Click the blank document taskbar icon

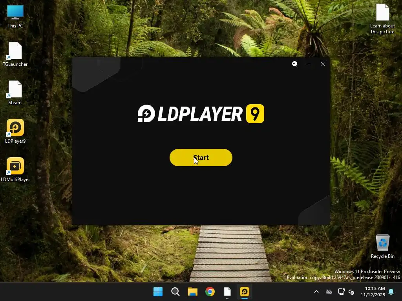coord(227,292)
